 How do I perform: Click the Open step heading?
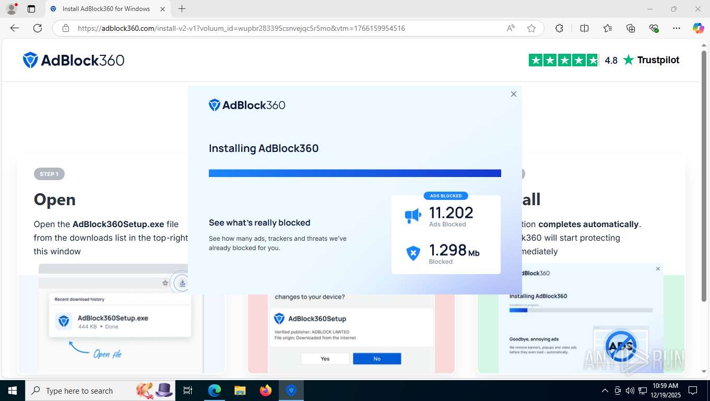click(x=55, y=199)
